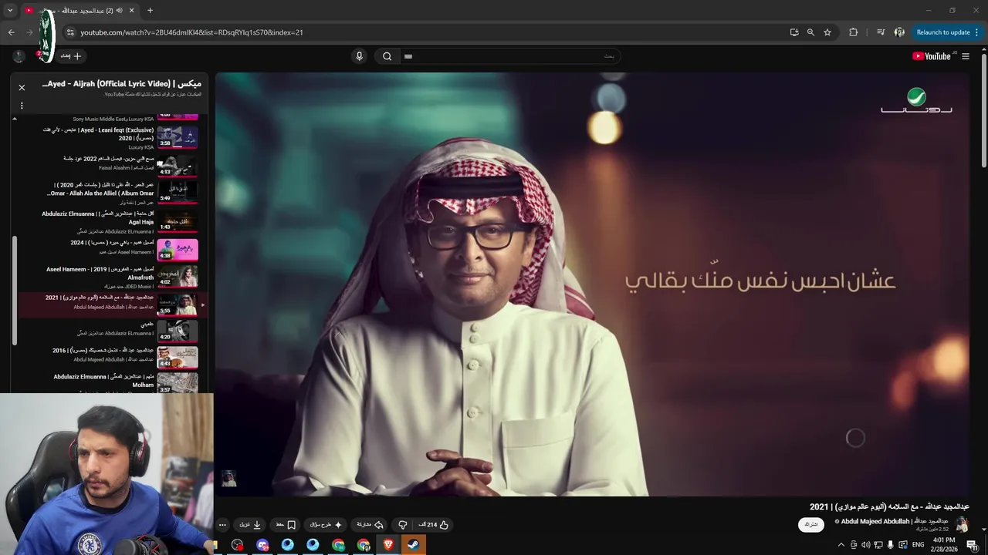Bookmark this page with the star icon
Viewport: 988px width, 555px height.
tap(827, 32)
